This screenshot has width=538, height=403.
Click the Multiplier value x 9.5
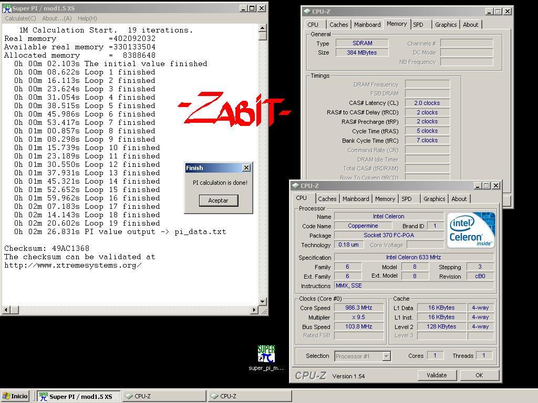[x=359, y=317]
